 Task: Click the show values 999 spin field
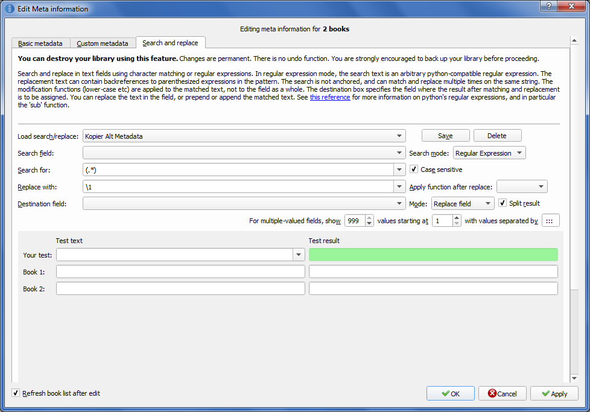coord(355,221)
